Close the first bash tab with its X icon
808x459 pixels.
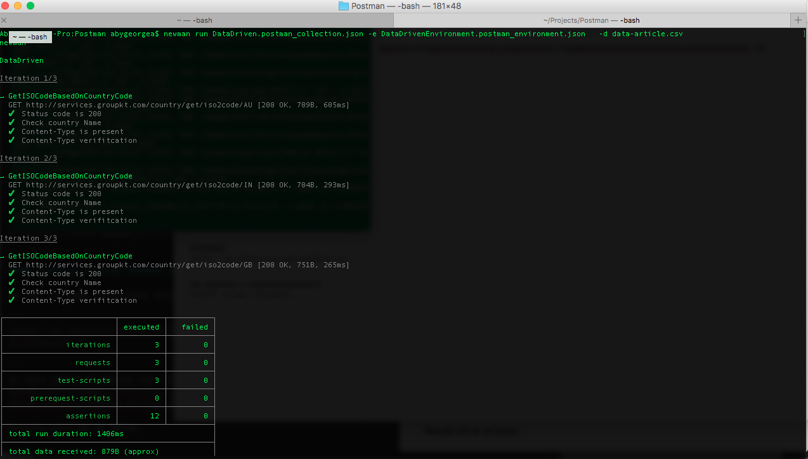coord(4,20)
